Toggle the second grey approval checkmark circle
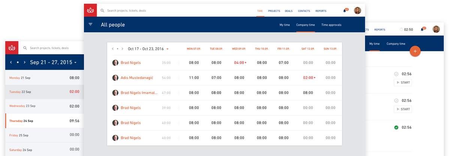This screenshot has height=156, width=449. click(x=396, y=101)
